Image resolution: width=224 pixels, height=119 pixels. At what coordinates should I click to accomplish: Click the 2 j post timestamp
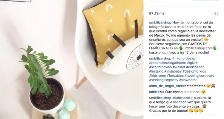coord(216,13)
